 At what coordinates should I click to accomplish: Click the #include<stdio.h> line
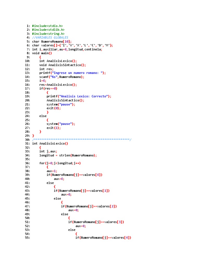point(47,26)
